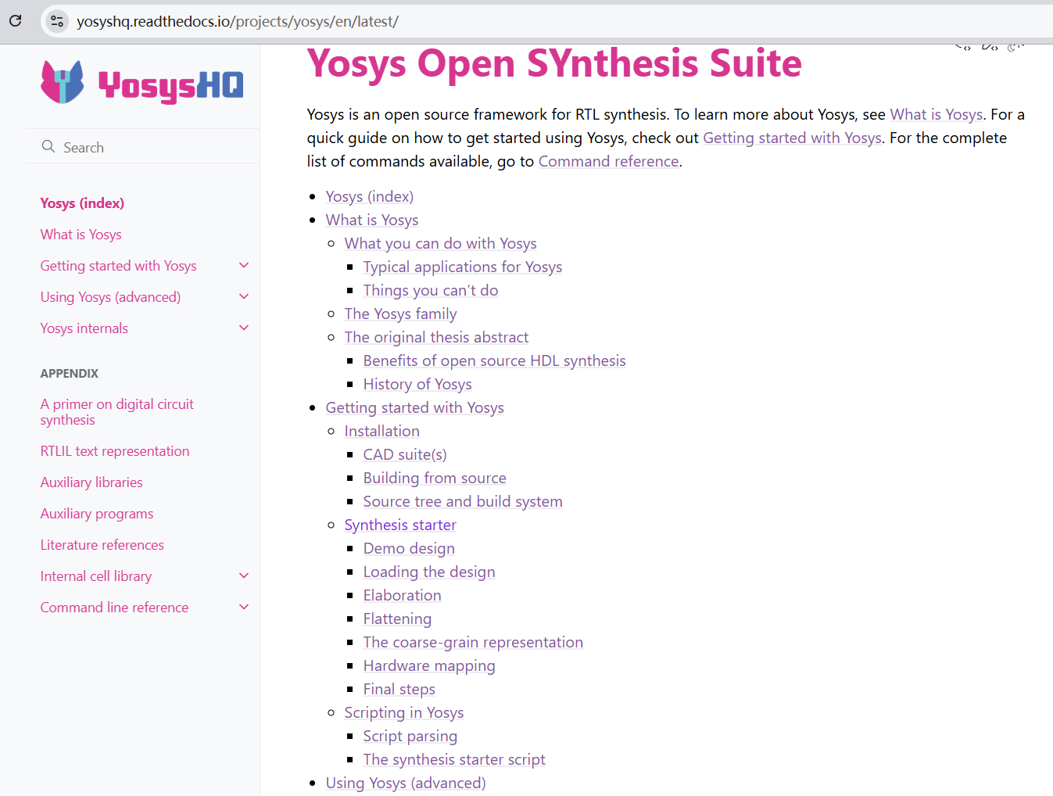This screenshot has width=1053, height=796.
Task: Open Typical applications for Yosys
Action: point(463,267)
